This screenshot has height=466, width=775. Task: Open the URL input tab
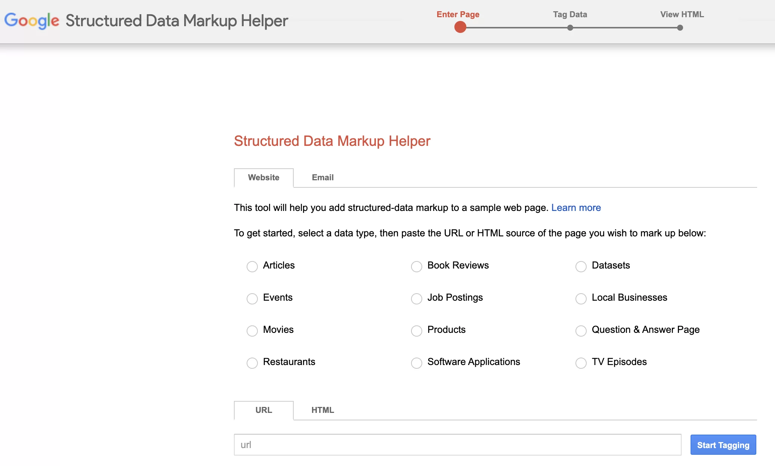(x=264, y=410)
